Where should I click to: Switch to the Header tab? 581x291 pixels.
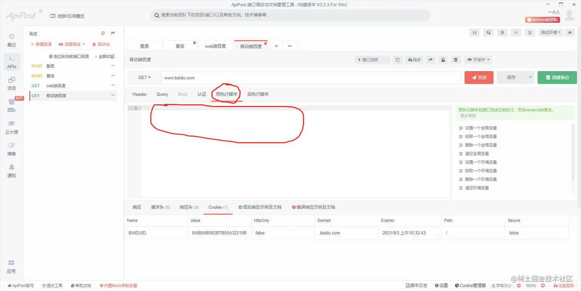[139, 94]
